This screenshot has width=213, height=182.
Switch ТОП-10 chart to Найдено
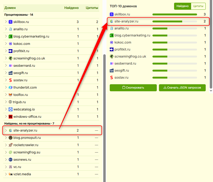pos(182,6)
